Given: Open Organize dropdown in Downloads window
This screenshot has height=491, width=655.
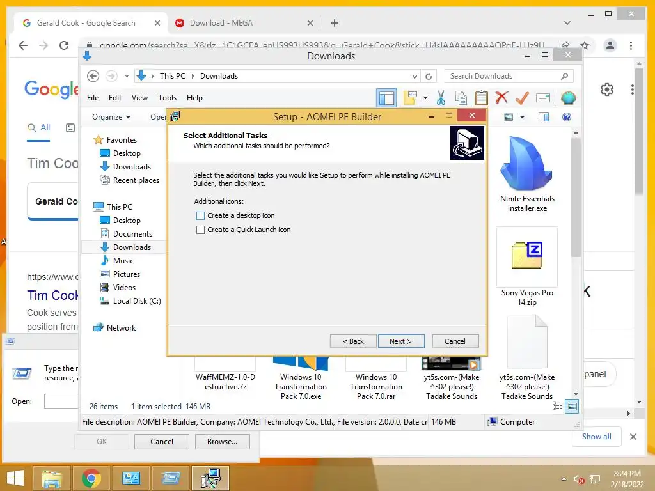Looking at the screenshot, I should tap(111, 117).
